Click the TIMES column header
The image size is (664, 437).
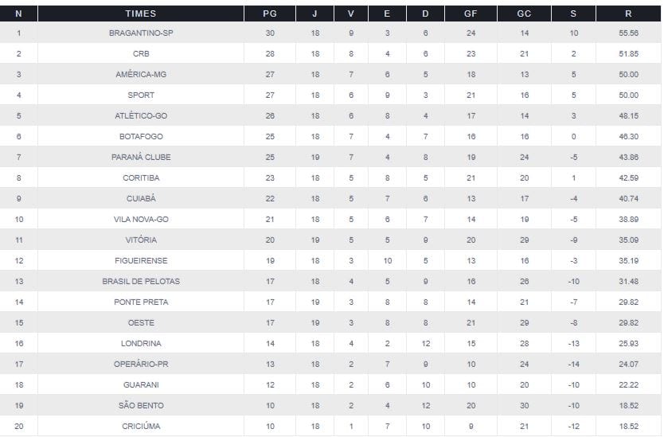pos(141,14)
